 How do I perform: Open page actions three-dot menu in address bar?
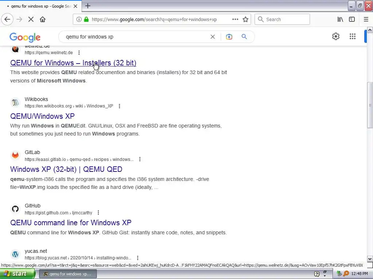[235, 19]
